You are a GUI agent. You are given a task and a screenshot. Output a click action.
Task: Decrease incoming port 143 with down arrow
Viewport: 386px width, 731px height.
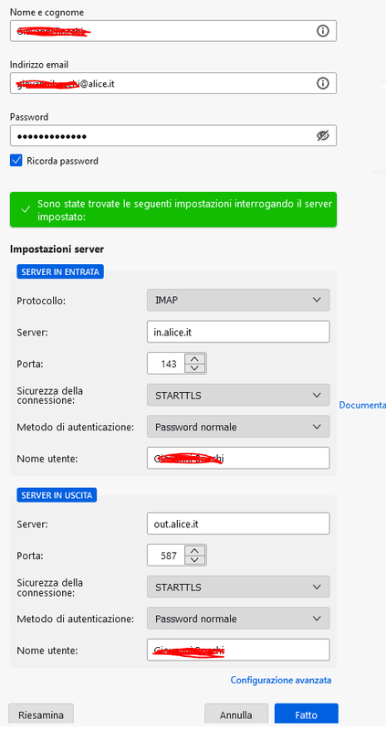click(x=195, y=369)
